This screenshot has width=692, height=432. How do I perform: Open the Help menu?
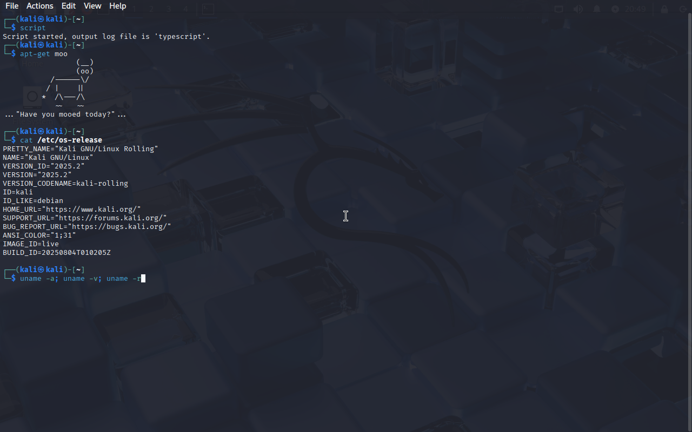(x=118, y=6)
